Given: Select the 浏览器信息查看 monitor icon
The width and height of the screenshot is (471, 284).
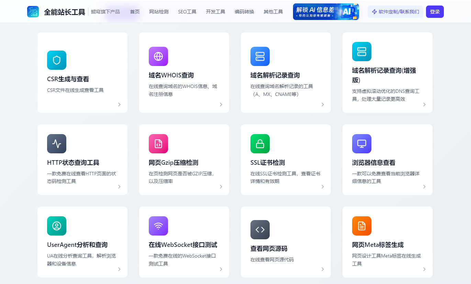Looking at the screenshot, I should [x=361, y=144].
